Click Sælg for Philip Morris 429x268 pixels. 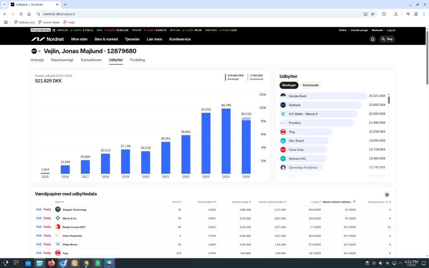[47, 244]
